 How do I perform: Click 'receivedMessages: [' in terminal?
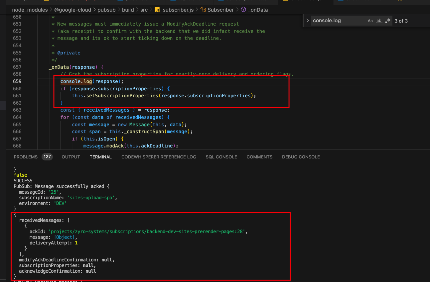pyautogui.click(x=44, y=220)
